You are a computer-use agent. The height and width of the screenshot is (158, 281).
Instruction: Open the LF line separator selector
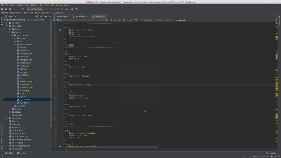(249, 156)
